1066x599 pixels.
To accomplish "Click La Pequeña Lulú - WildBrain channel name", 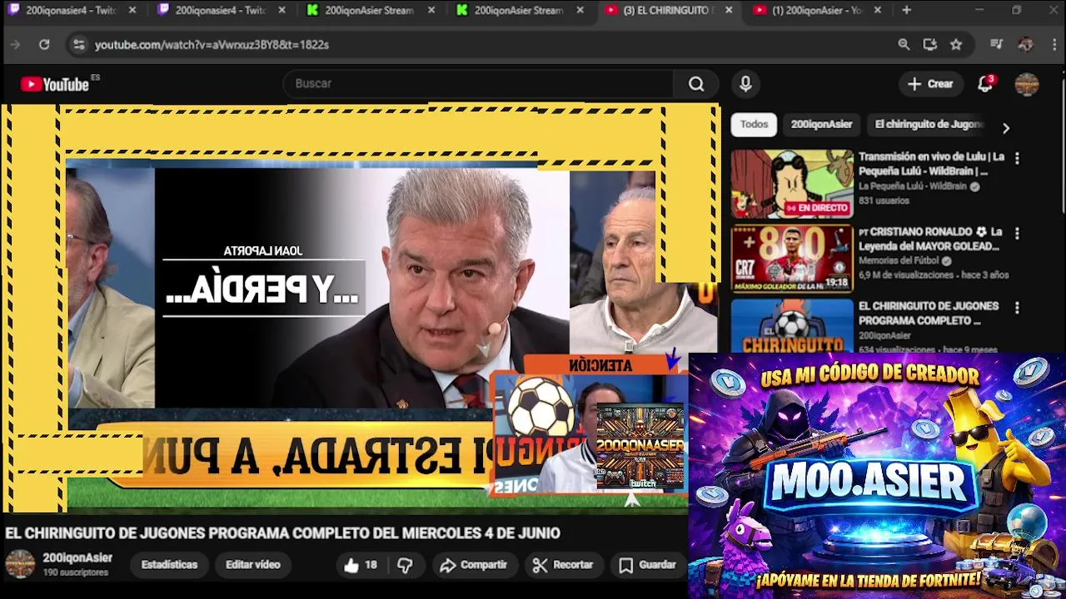I will 912,186.
